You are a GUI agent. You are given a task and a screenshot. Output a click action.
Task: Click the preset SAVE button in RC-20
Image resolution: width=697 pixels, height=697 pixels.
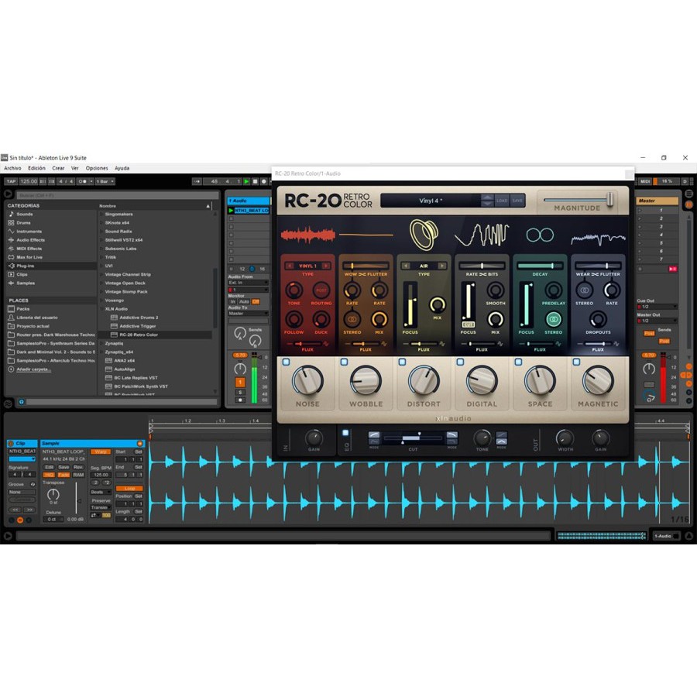click(517, 201)
